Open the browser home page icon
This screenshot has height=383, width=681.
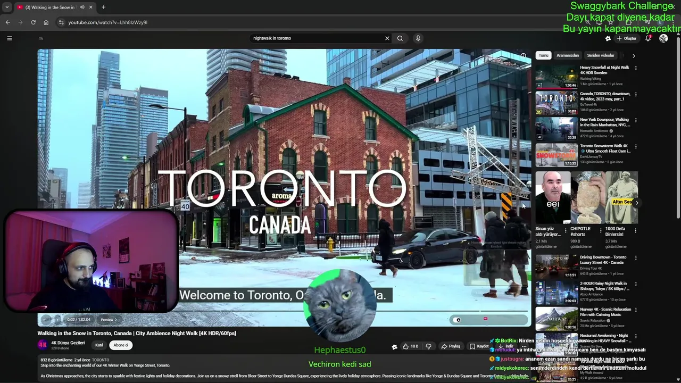[x=46, y=22]
